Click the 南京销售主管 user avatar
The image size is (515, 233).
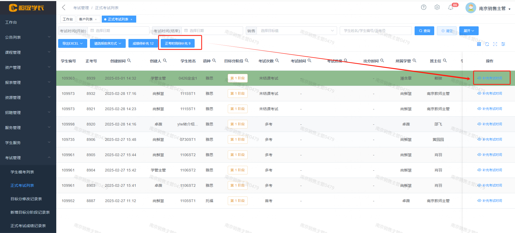[471, 8]
